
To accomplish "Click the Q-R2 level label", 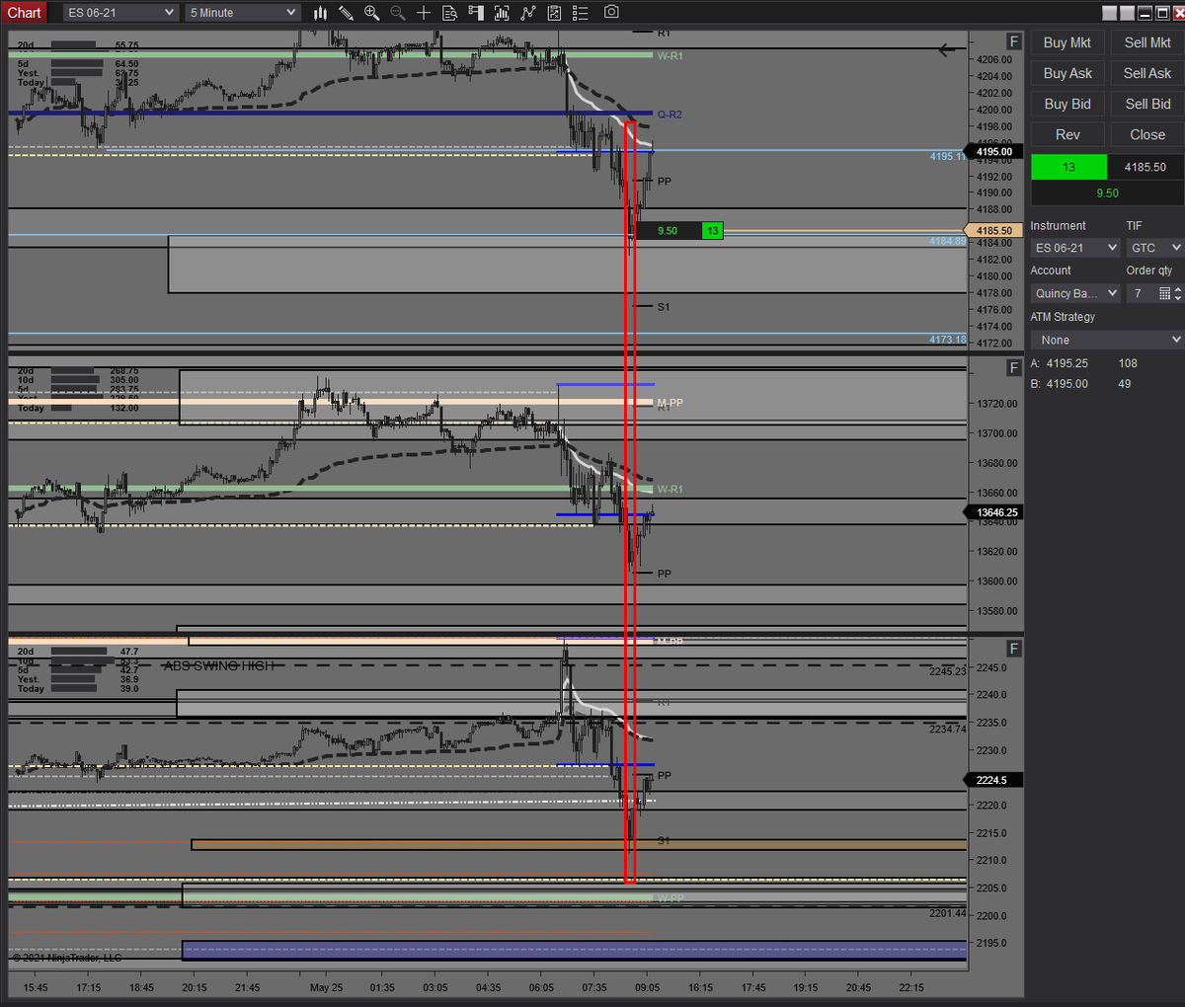I will tap(670, 115).
